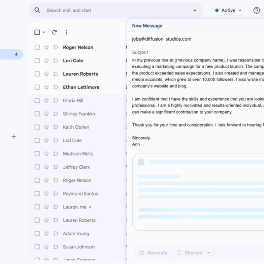
Task: Select the inbox label showing 4 unread
Action: tap(12, 54)
